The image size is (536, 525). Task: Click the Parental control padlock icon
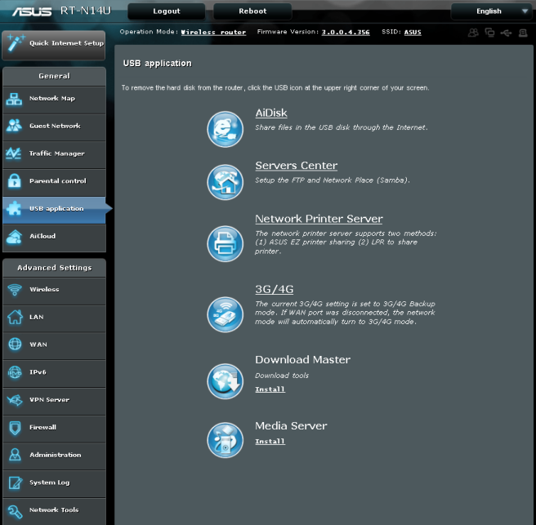pyautogui.click(x=15, y=180)
